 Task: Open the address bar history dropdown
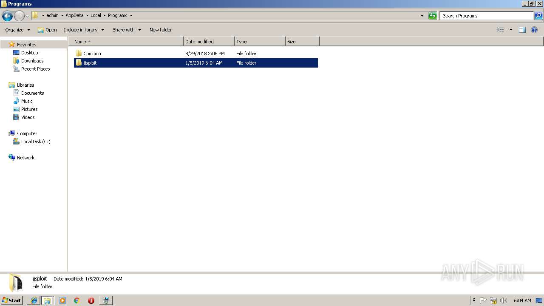pyautogui.click(x=422, y=16)
